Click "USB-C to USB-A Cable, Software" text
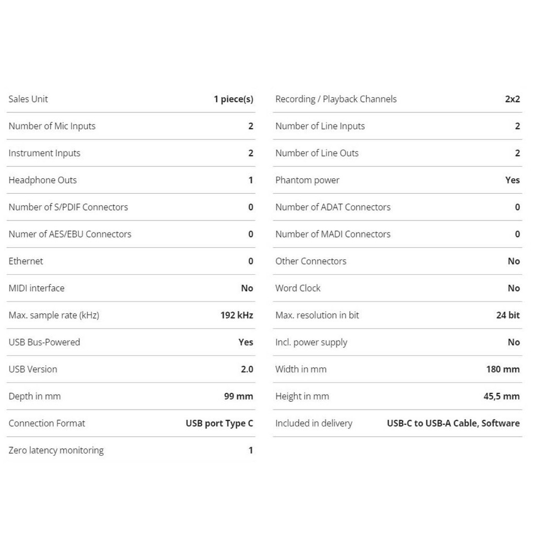This screenshot has width=535, height=535. point(453,423)
